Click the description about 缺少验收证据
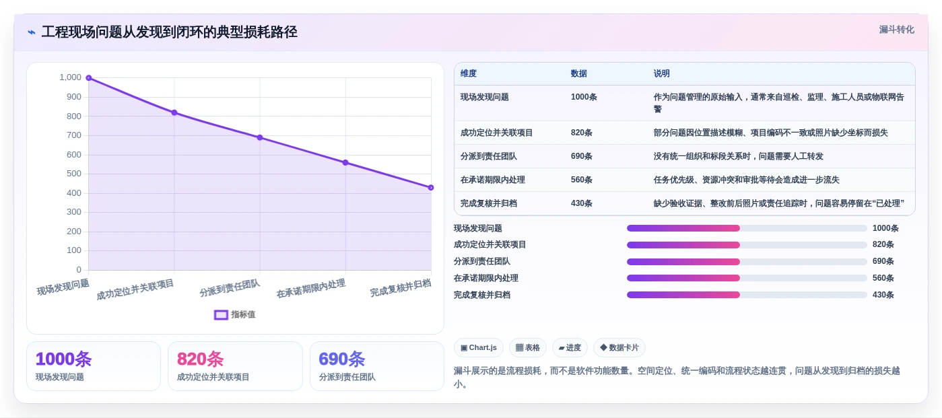This screenshot has height=418, width=942. point(778,203)
